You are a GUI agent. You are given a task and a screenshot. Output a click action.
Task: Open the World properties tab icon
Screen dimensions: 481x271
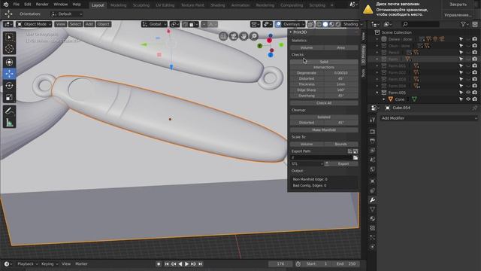372,169
